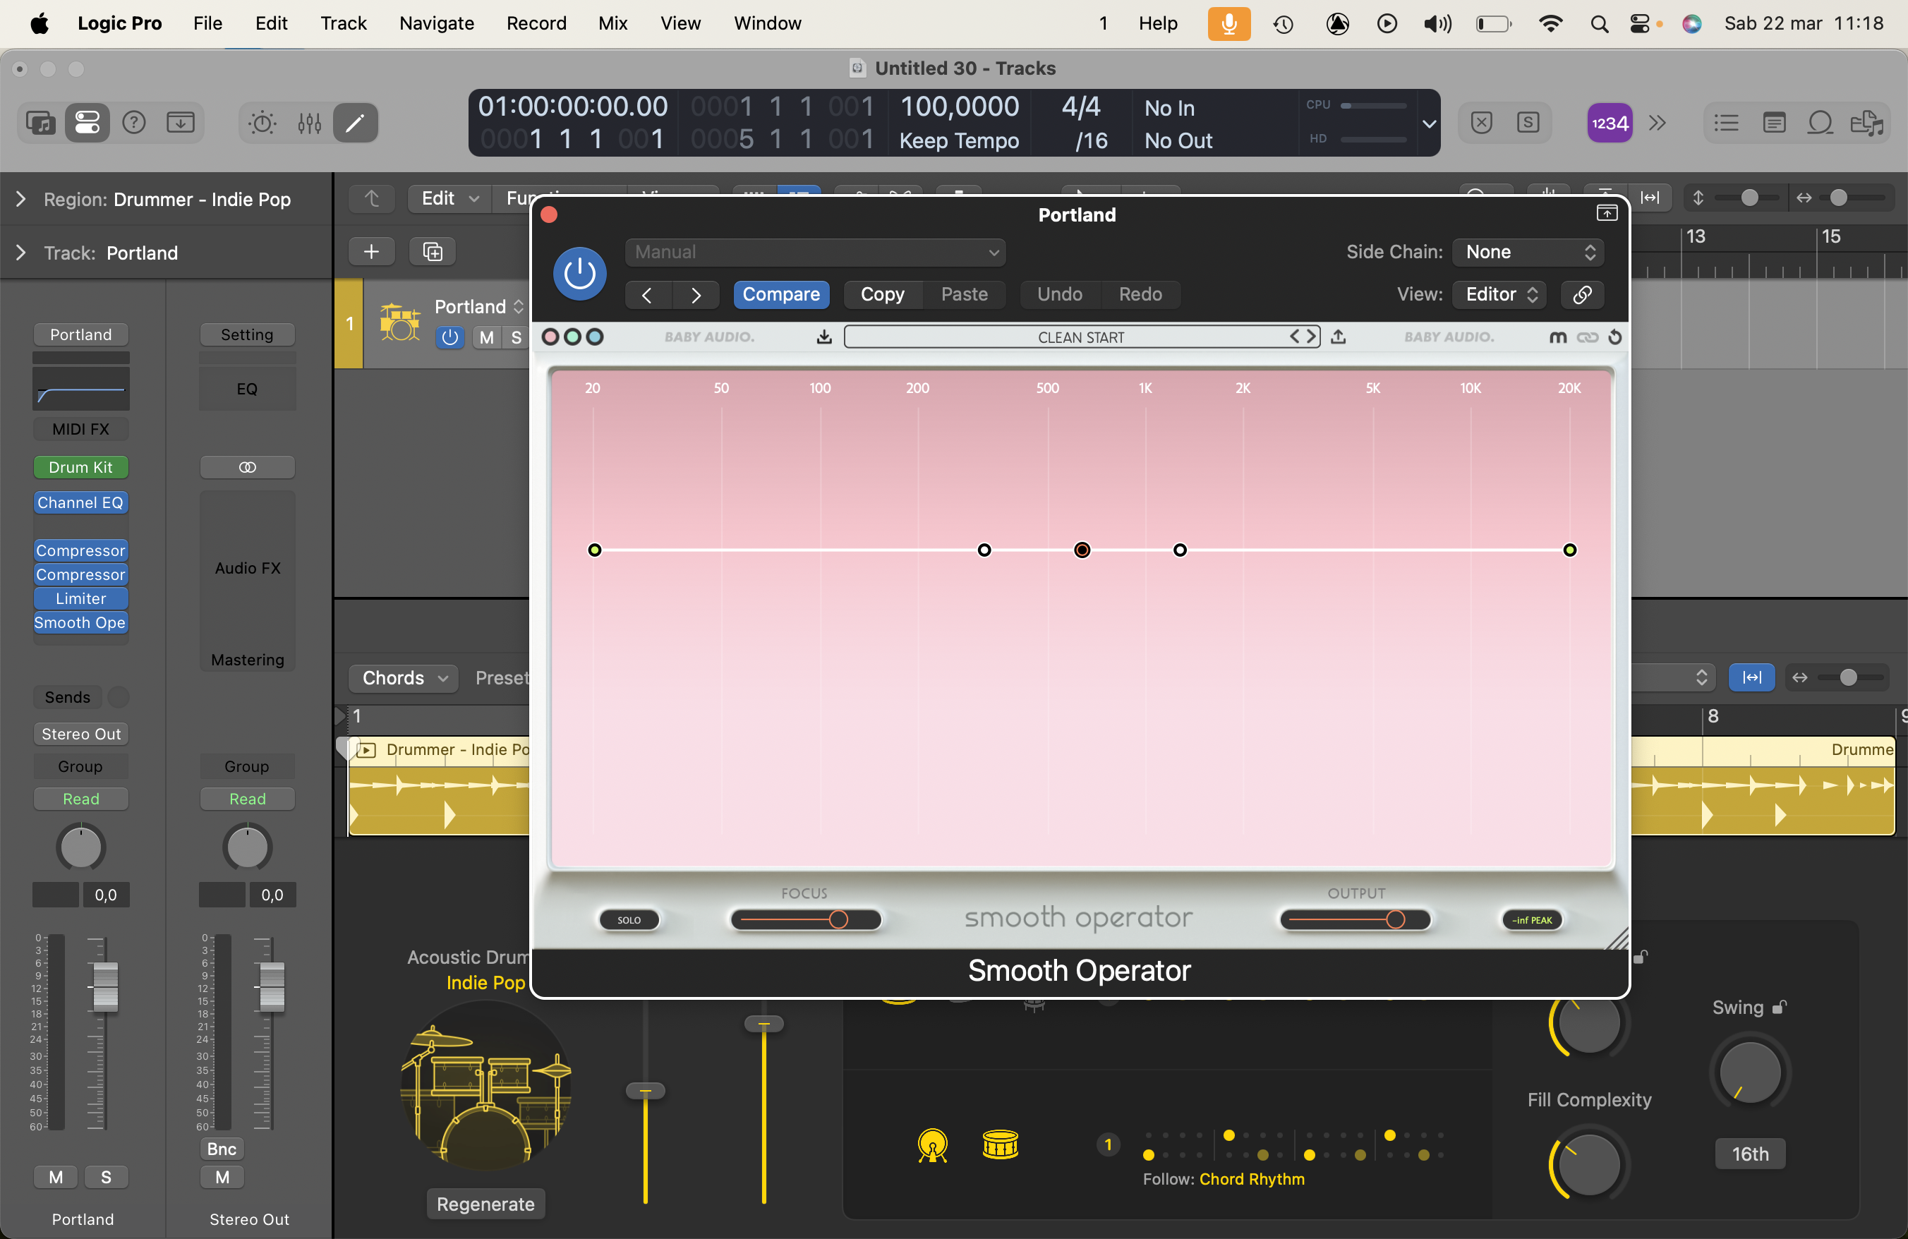Click the duplicate track icon
Screen dimensions: 1908x1239
click(433, 252)
